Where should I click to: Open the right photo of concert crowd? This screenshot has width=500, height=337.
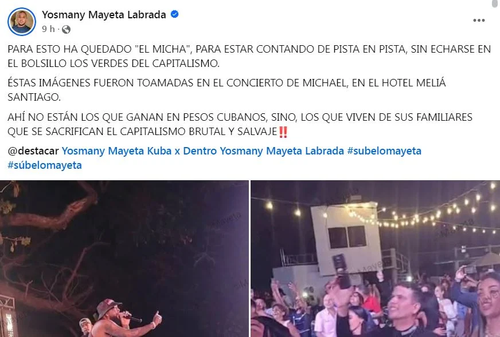click(376, 259)
